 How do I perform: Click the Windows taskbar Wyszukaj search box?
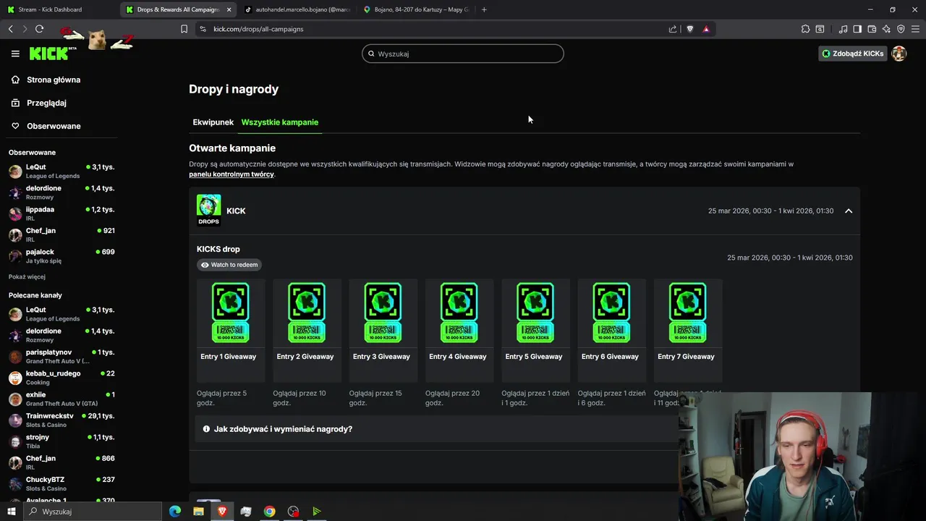93,512
